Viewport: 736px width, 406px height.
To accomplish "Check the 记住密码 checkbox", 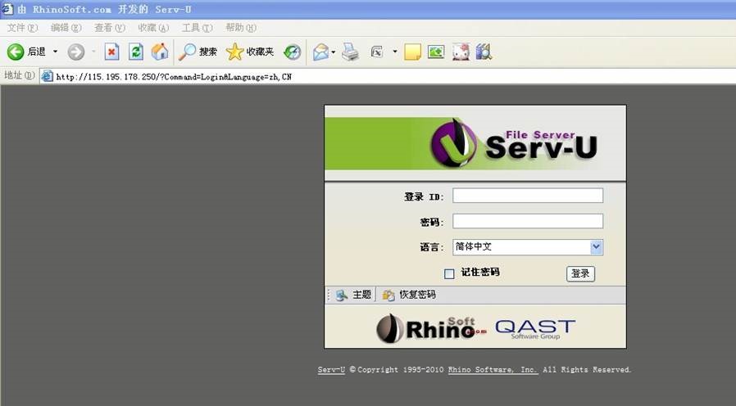I will [x=449, y=273].
